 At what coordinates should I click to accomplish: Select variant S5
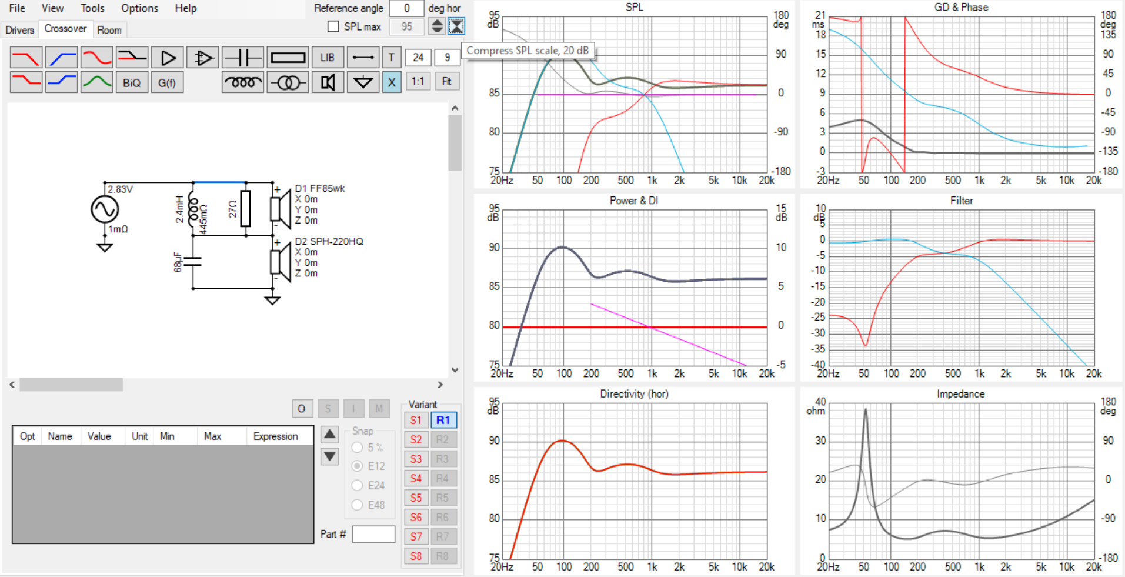[416, 498]
